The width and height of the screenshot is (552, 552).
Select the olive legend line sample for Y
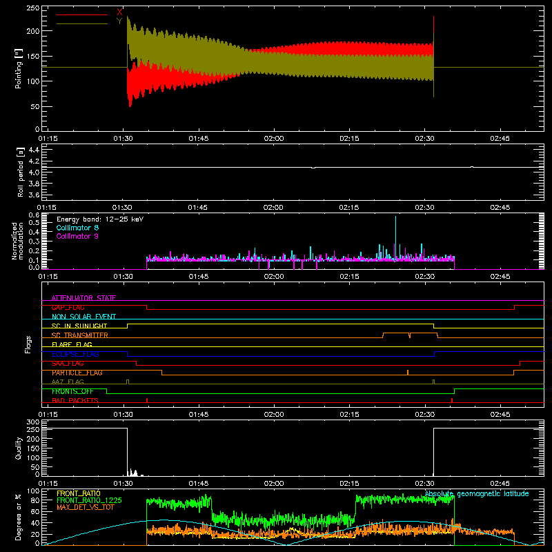pyautogui.click(x=82, y=23)
